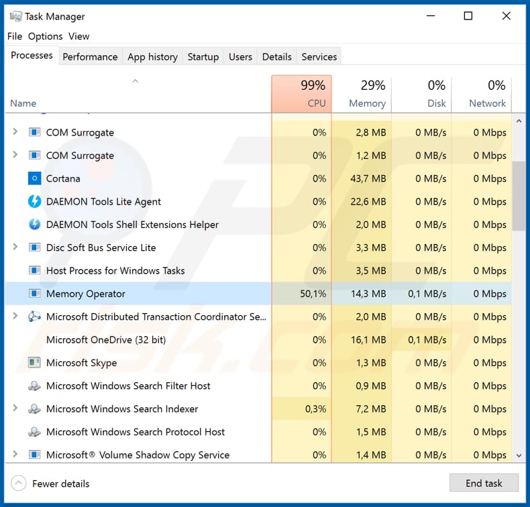This screenshot has height=507, width=530.
Task: Expand Microsoft Windows Search Indexer process
Action: pyautogui.click(x=15, y=408)
